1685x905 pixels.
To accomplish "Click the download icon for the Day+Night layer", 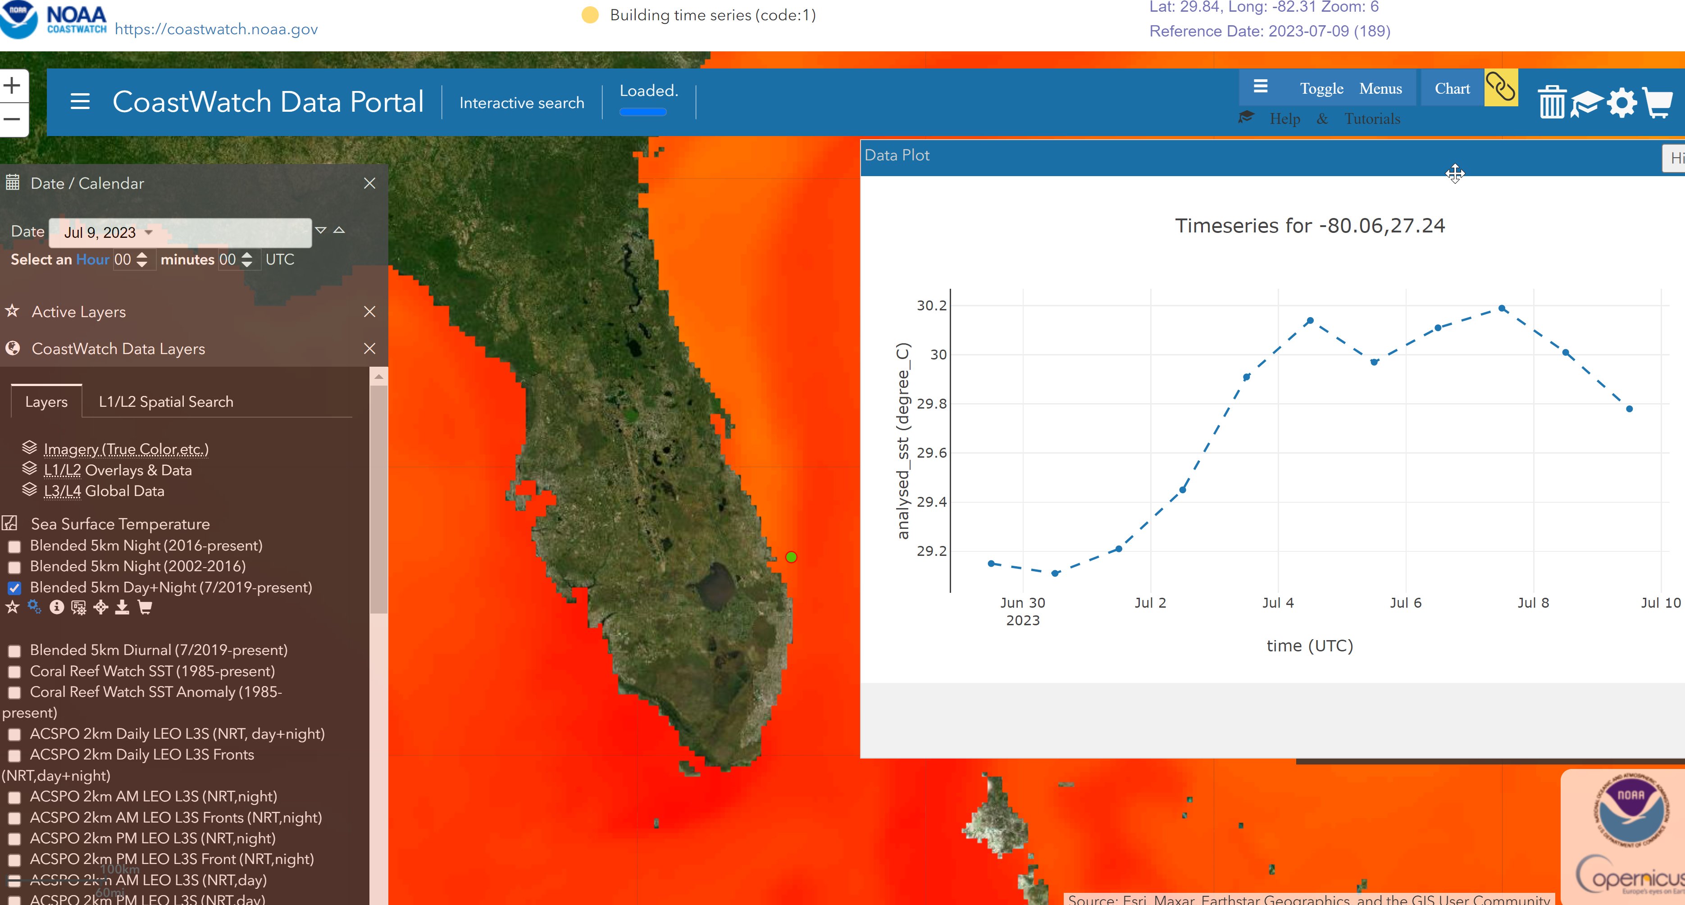I will coord(122,608).
